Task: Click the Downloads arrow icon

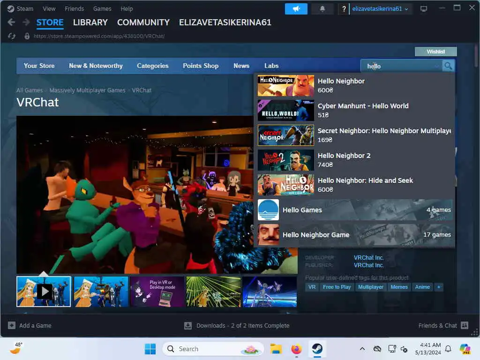Action: pyautogui.click(x=187, y=325)
